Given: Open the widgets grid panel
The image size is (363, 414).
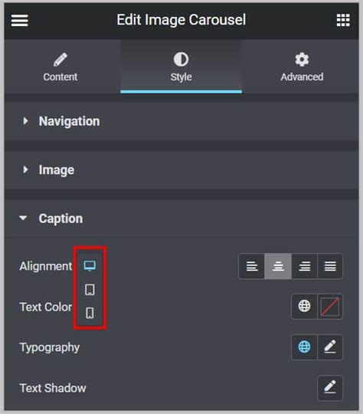Looking at the screenshot, I should click(343, 21).
